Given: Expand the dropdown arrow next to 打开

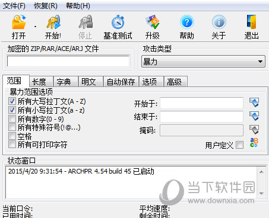Looking at the screenshot, I should coord(35,27).
